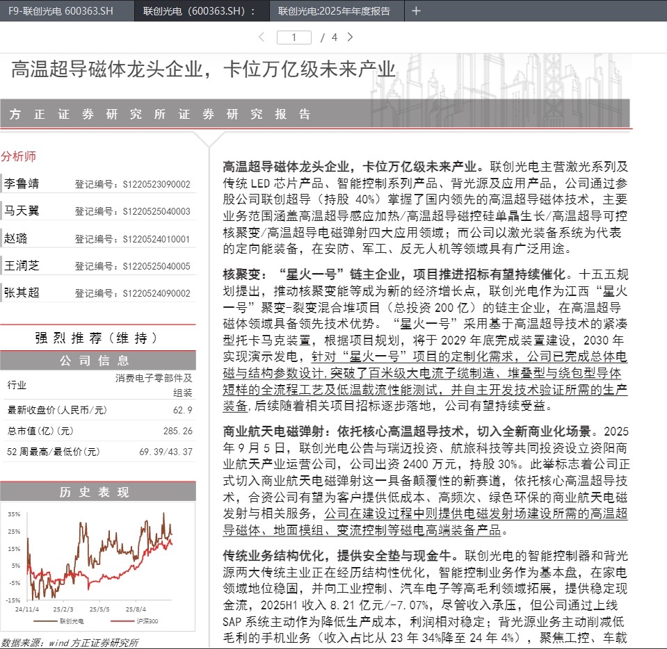This screenshot has height=649, width=667.
Task: Click the bold heading 商业航天电磁弹射
Action: (273, 432)
